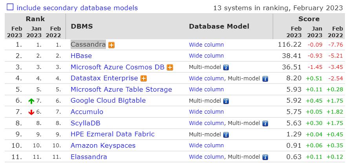Click info icon in Azure Cosmos DB row
The height and width of the screenshot is (163, 352).
(226, 67)
